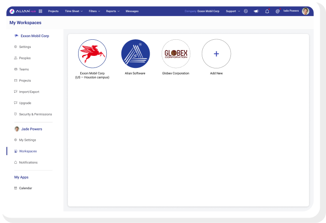Click the AlianHub logo
This screenshot has height=223, width=326.
click(23, 11)
